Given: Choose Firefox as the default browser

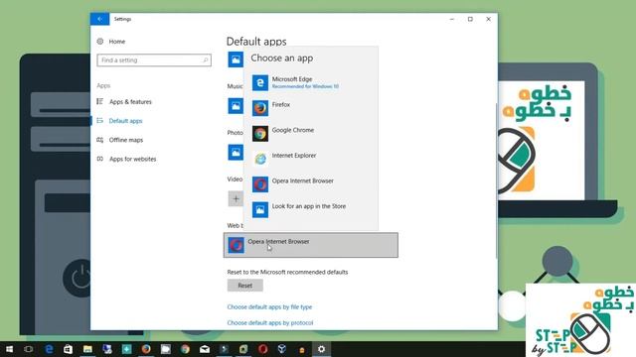Looking at the screenshot, I should click(311, 108).
